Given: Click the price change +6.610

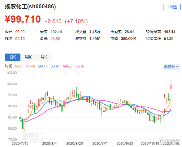Looking at the screenshot, I should (x=53, y=21).
